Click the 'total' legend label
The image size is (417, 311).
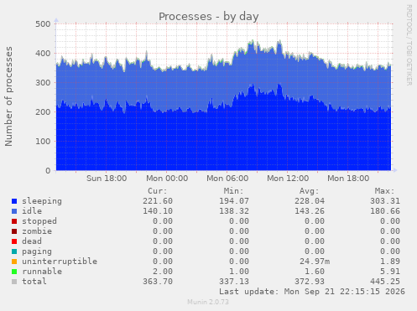[34, 282]
